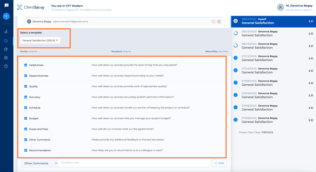Screen dimensions: 316x172
Task: Open the Other Comments category dropdown
Action: (x=40, y=163)
